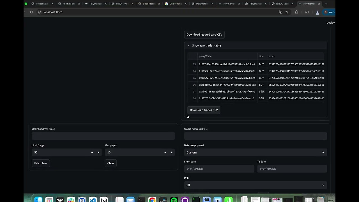The image size is (359, 202).
Task: Click Download trades CSV
Action: click(x=204, y=110)
